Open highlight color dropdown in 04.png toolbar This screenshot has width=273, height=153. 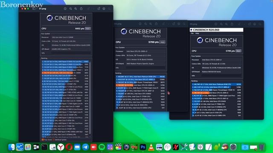tap(168, 24)
